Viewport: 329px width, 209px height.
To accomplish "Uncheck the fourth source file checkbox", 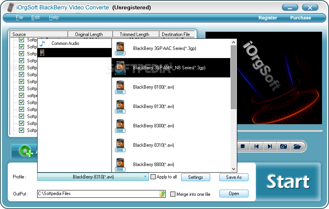I will [21, 60].
